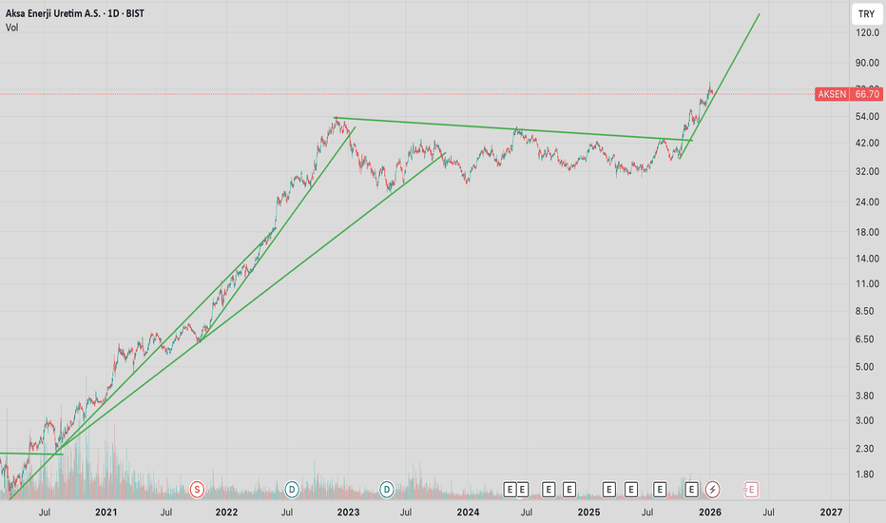The width and height of the screenshot is (886, 523).
Task: Open the dividend D marker before 2023
Action: [292, 489]
